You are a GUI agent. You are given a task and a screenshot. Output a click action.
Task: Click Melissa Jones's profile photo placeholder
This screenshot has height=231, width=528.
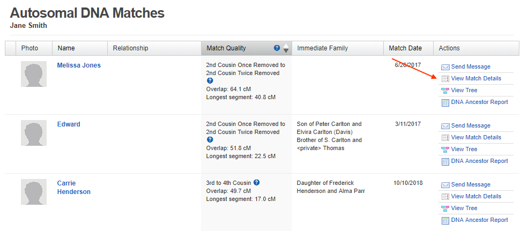[x=34, y=74]
